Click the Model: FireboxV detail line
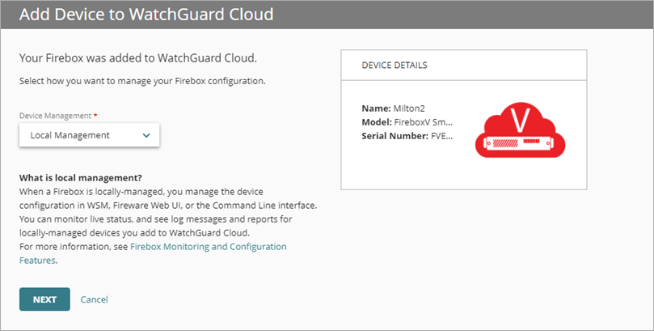 (407, 121)
